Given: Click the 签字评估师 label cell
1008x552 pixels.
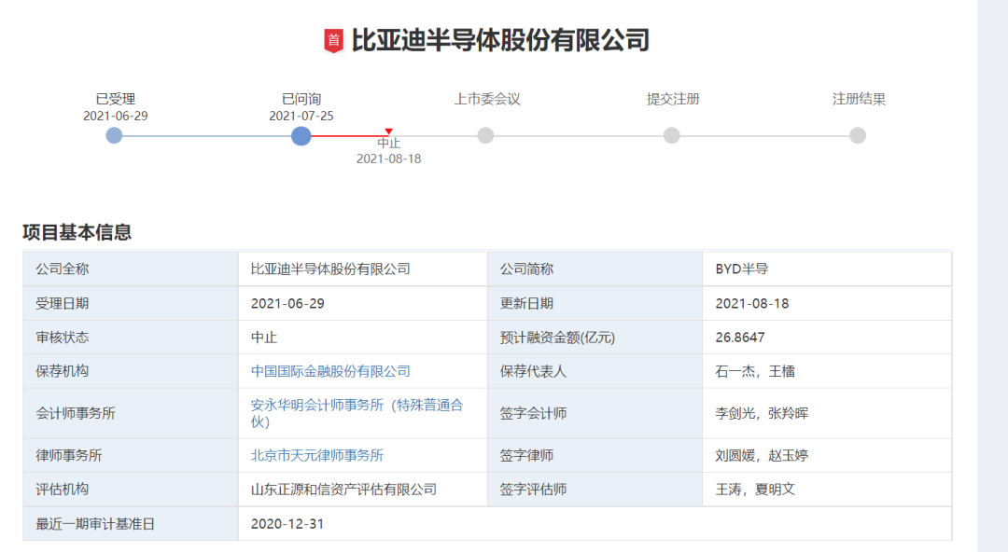Looking at the screenshot, I should pos(595,490).
